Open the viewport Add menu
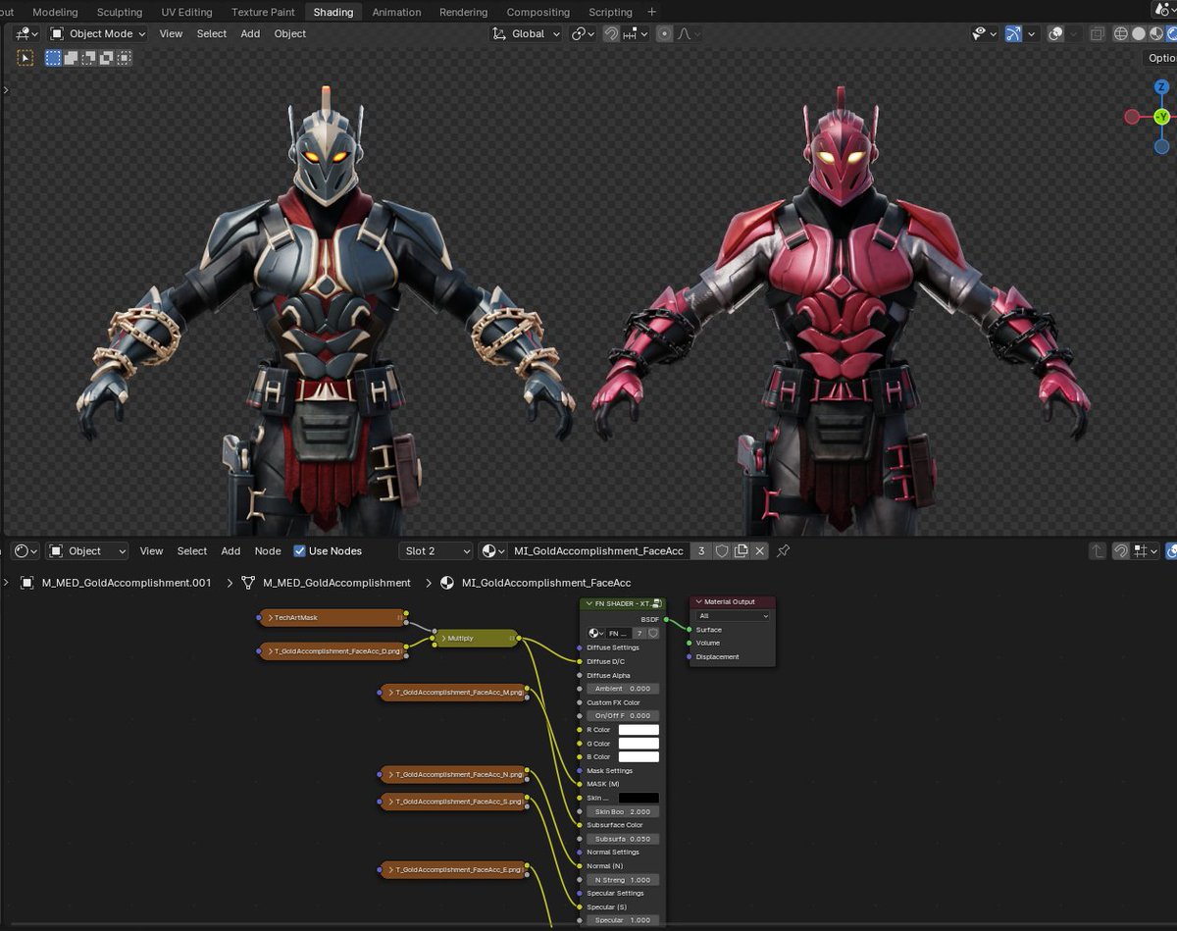 (x=250, y=33)
